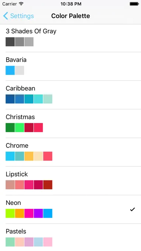Screen dimensions: 141x251
Task: Pick the Christmas palette label
Action: click(x=20, y=117)
